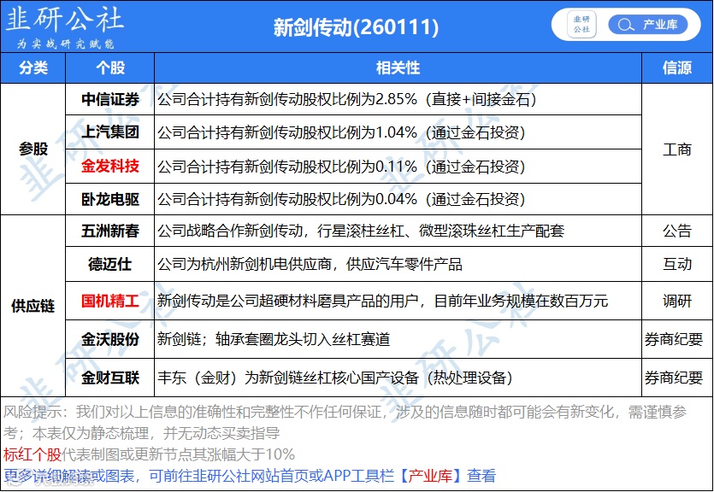Click the 韭研公社 calligraphy logo at top-left
The image size is (714, 492).
65,19
